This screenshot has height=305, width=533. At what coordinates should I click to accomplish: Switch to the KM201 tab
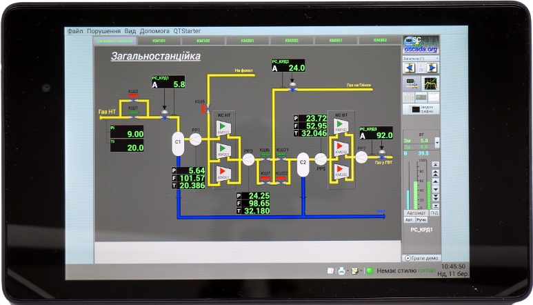248,41
